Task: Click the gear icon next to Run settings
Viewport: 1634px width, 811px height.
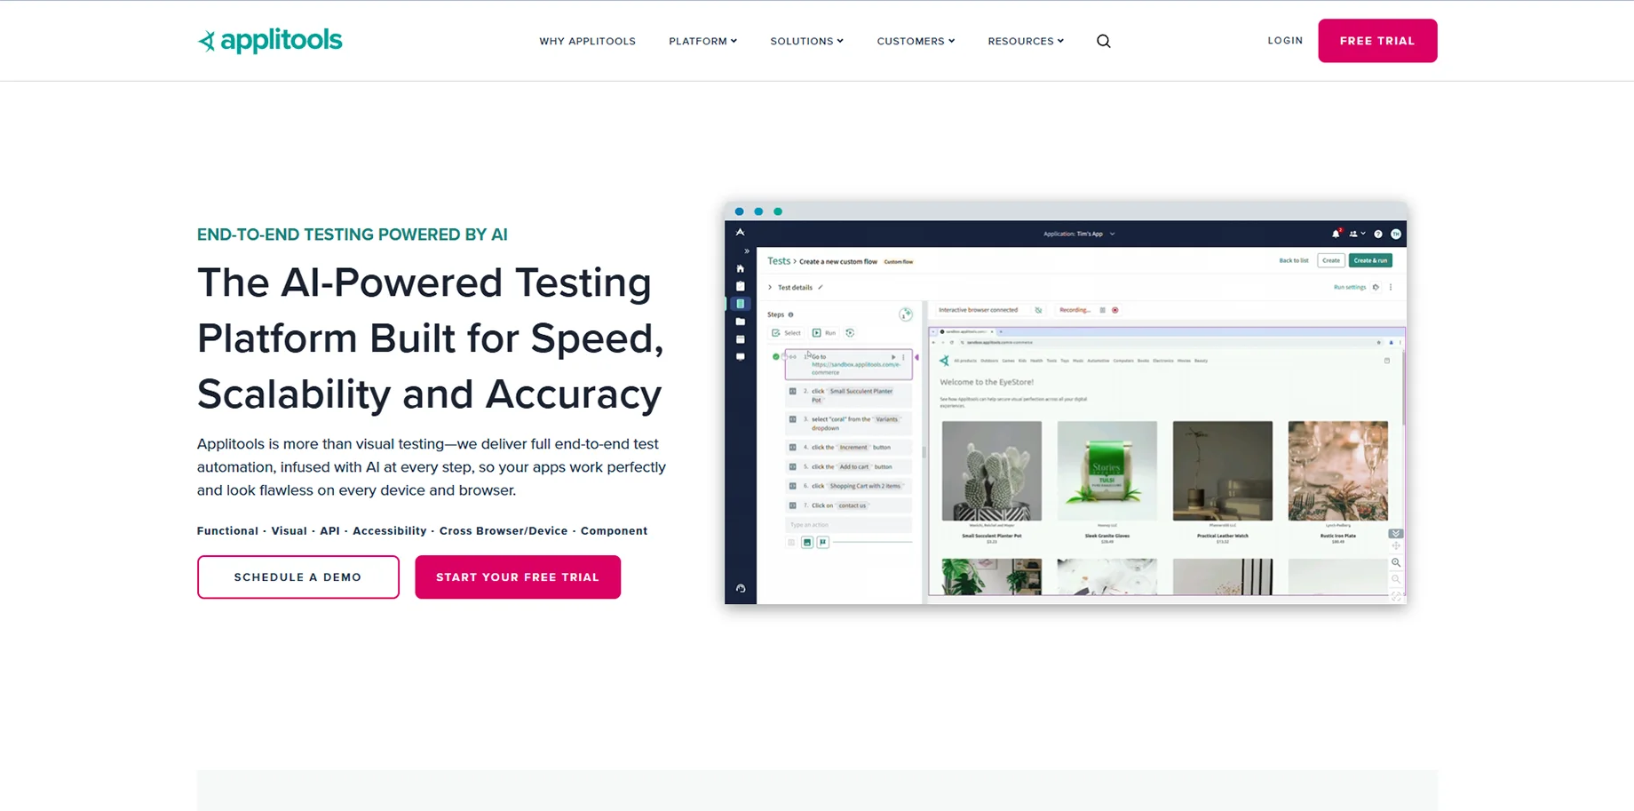Action: (1376, 288)
